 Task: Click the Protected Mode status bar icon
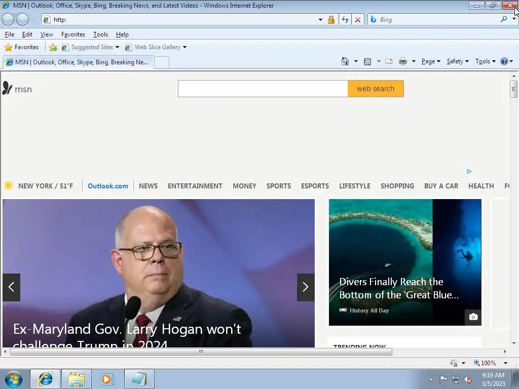454,363
